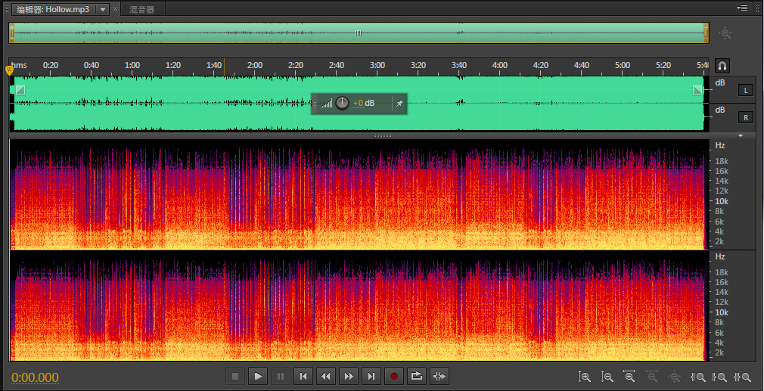Open editor file dropdown for Hollow.mp3

(103, 9)
